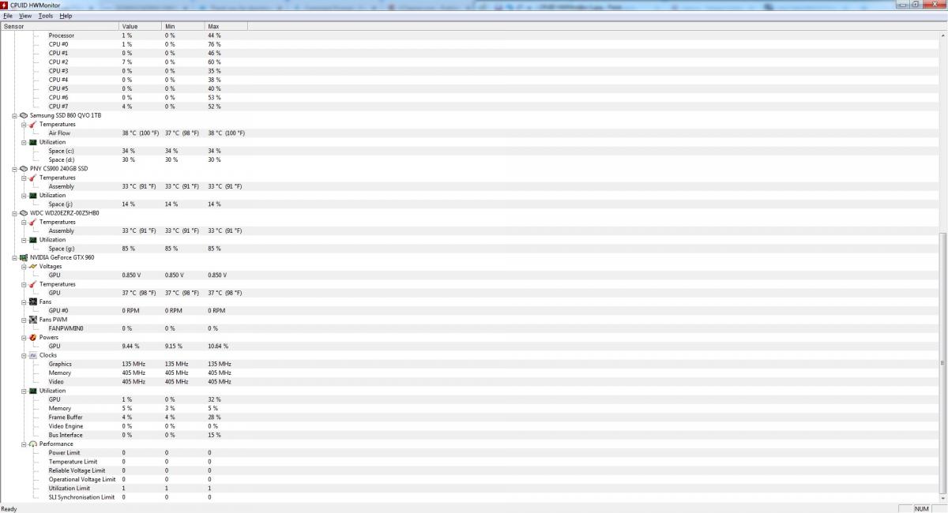Click the thermometer icon under WDC WD20EZRZ

point(33,222)
